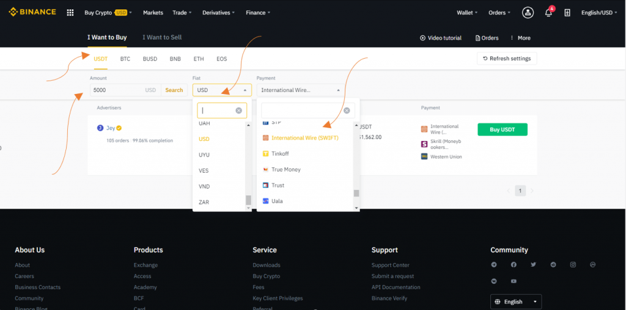The width and height of the screenshot is (626, 310).
Task: Go to the previous results page arrow
Action: [x=508, y=191]
